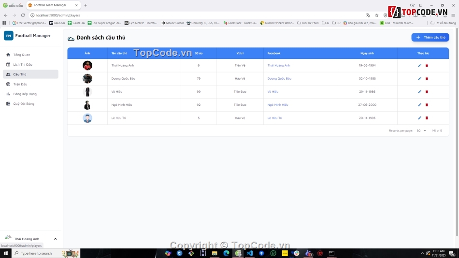Open the browser translate icon

tap(368, 15)
